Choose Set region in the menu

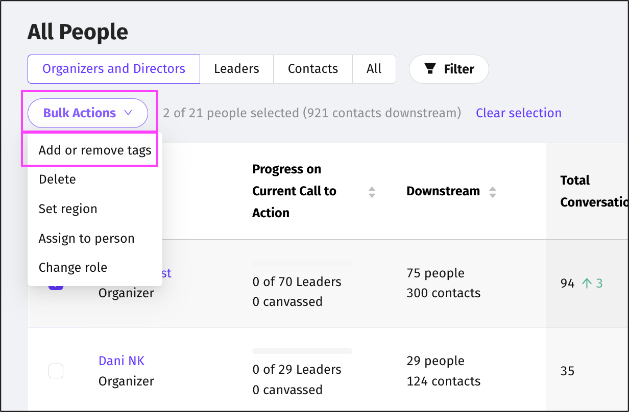coord(68,209)
